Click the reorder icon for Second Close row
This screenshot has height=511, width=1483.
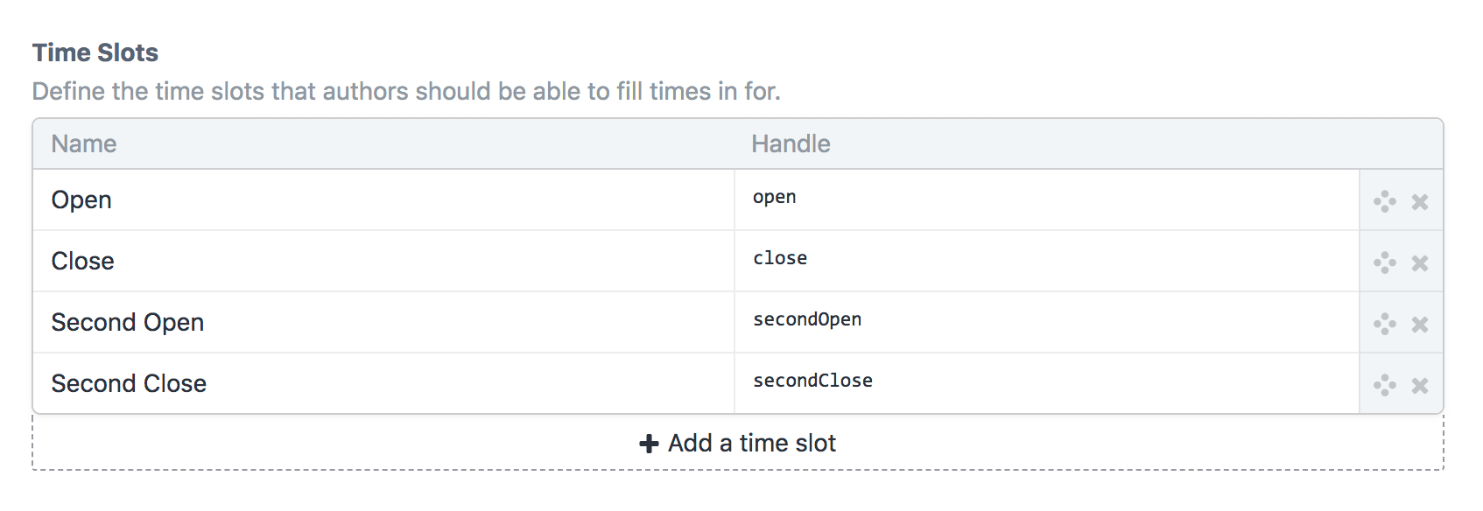1385,385
